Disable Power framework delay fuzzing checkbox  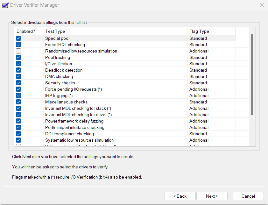[18, 121]
